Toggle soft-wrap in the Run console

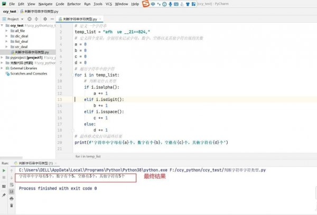[12, 185]
